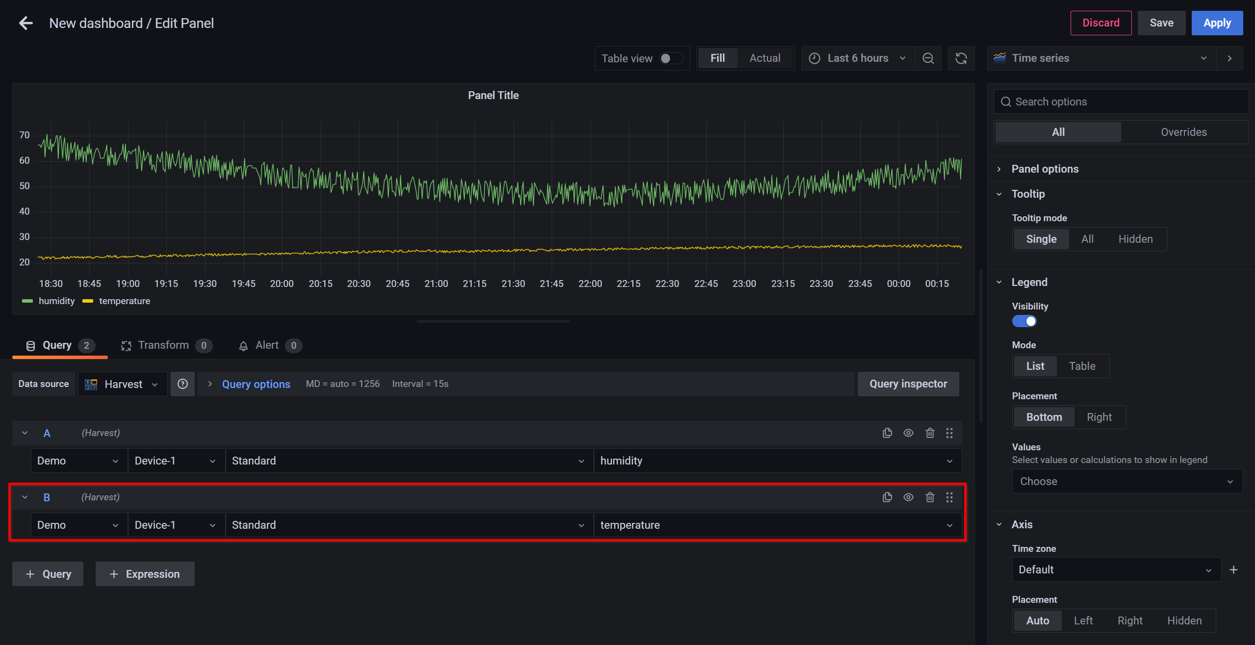Toggle the Table view switch

click(671, 58)
